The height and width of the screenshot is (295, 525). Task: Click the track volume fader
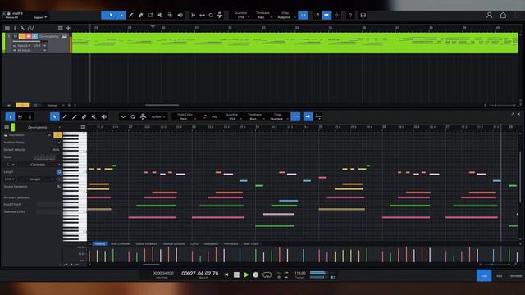coord(31,42)
